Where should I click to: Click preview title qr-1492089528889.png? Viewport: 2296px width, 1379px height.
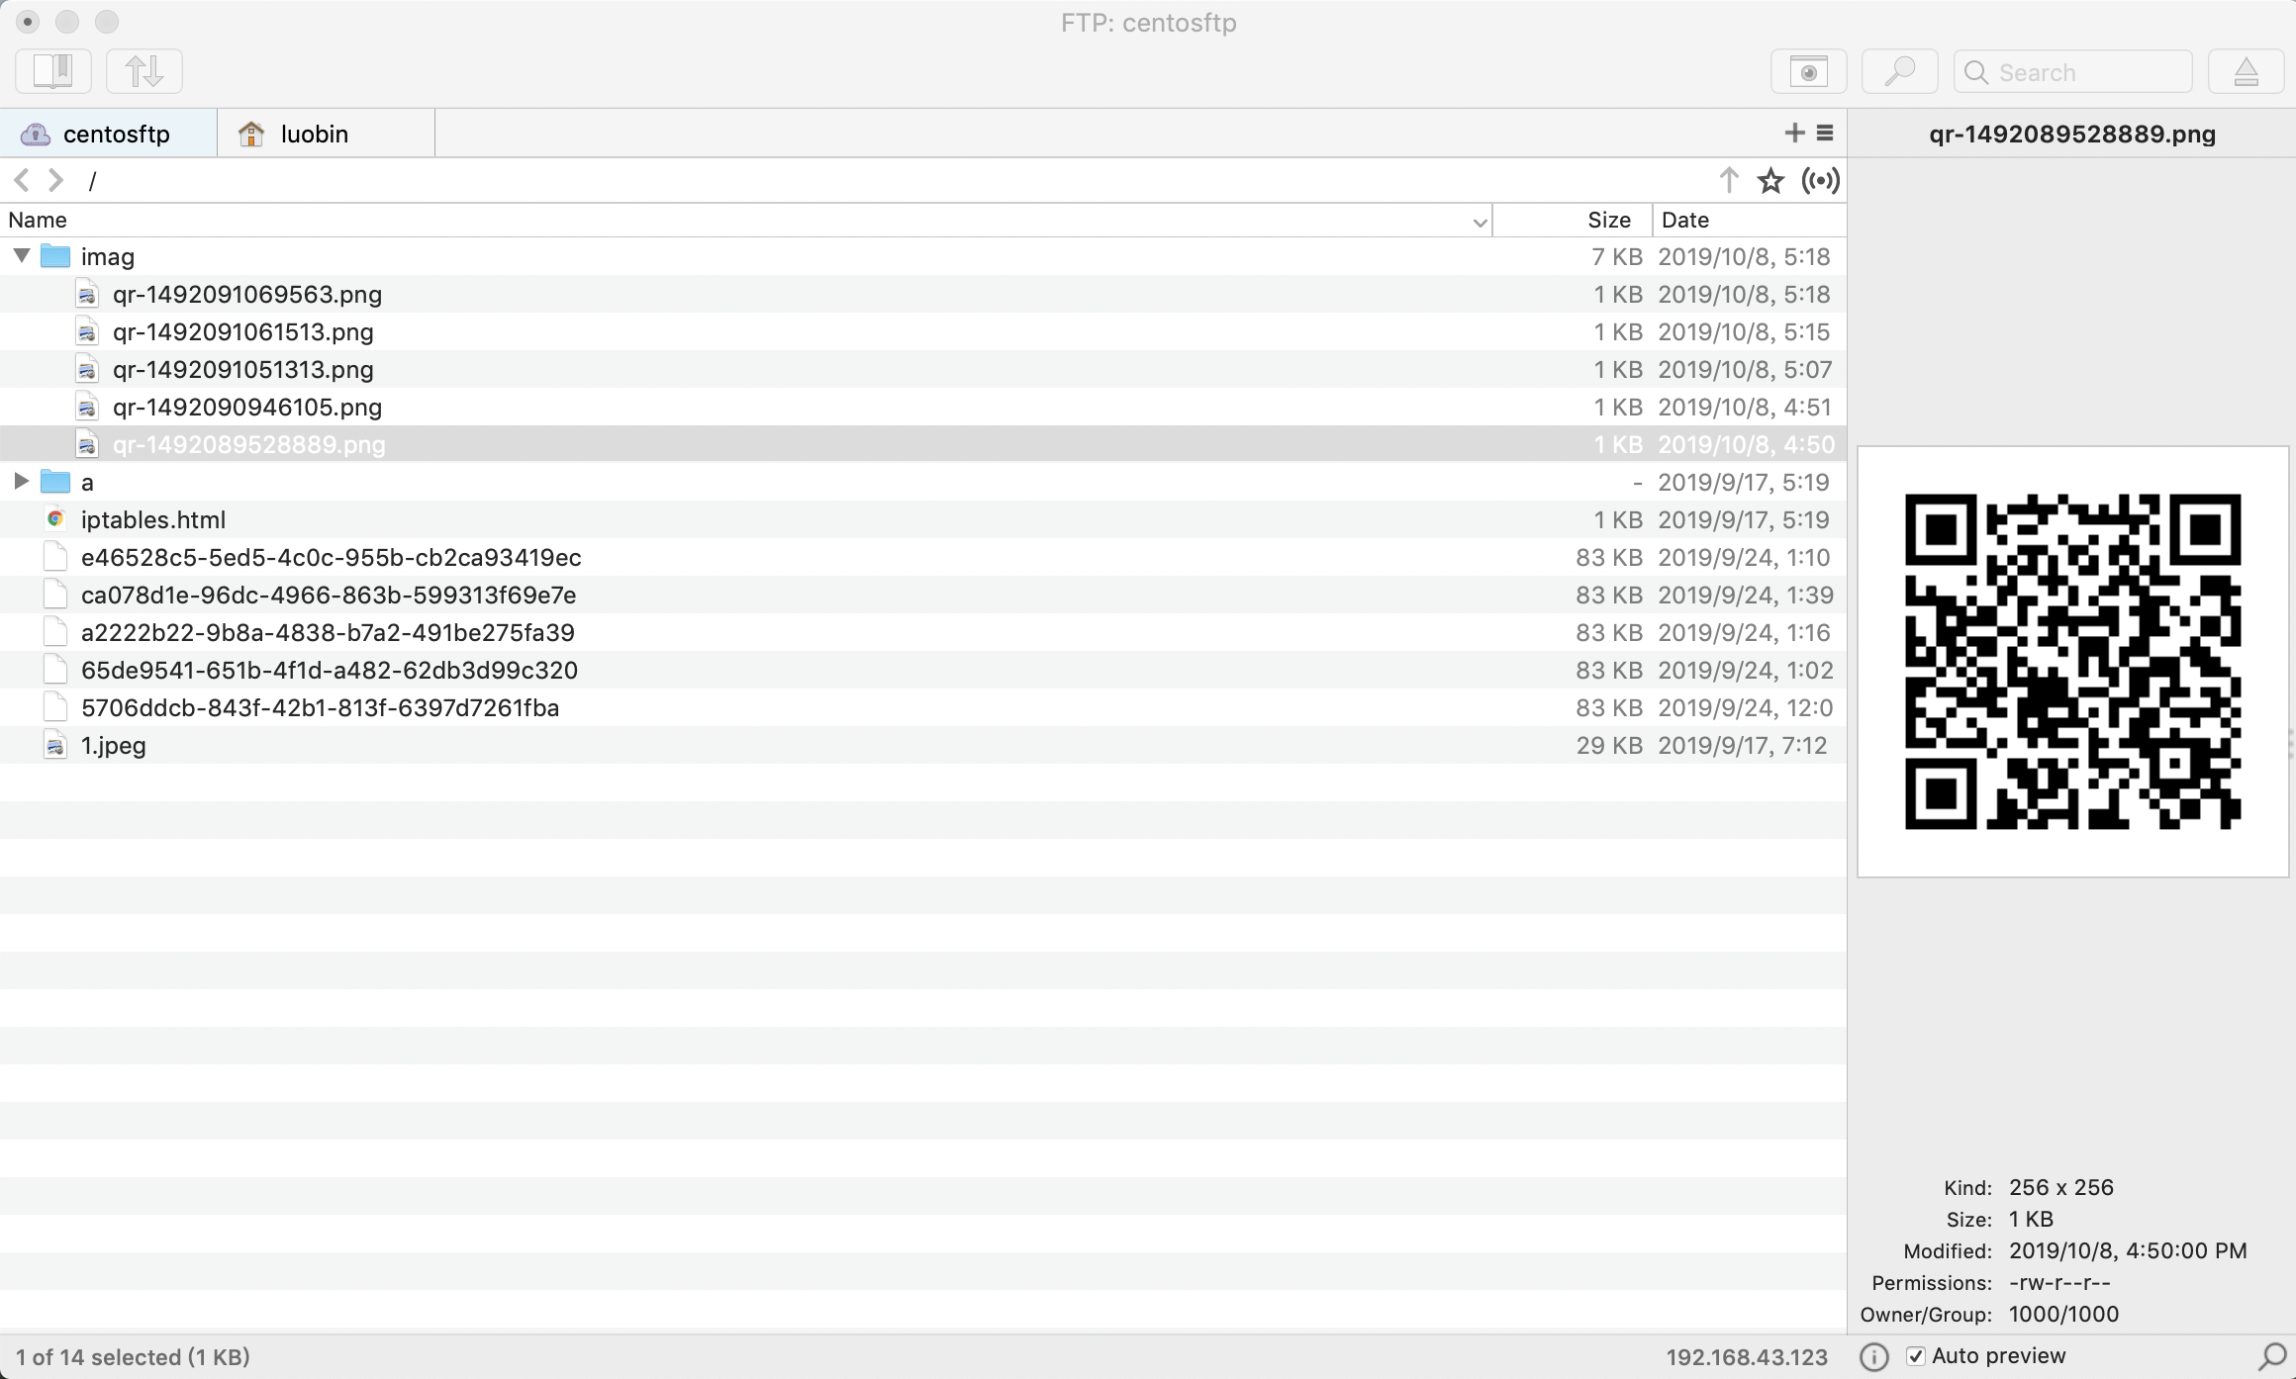(2072, 134)
